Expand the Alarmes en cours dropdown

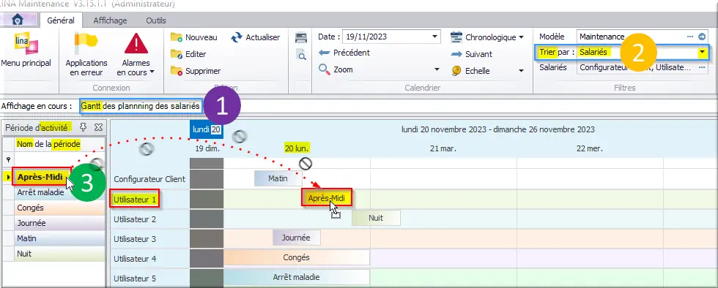click(x=152, y=72)
